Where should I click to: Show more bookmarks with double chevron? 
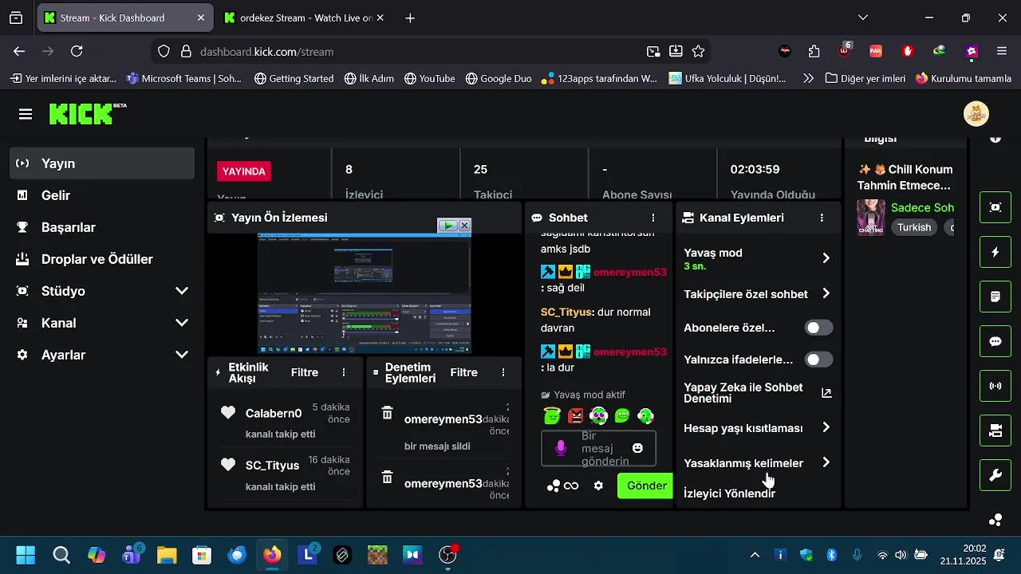808,78
